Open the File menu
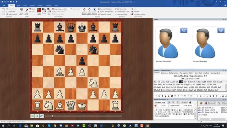The height and width of the screenshot is (128, 227). tap(4, 6)
